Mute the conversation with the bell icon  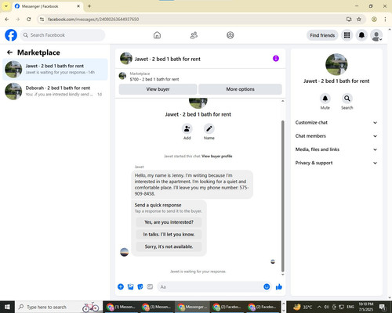325,99
